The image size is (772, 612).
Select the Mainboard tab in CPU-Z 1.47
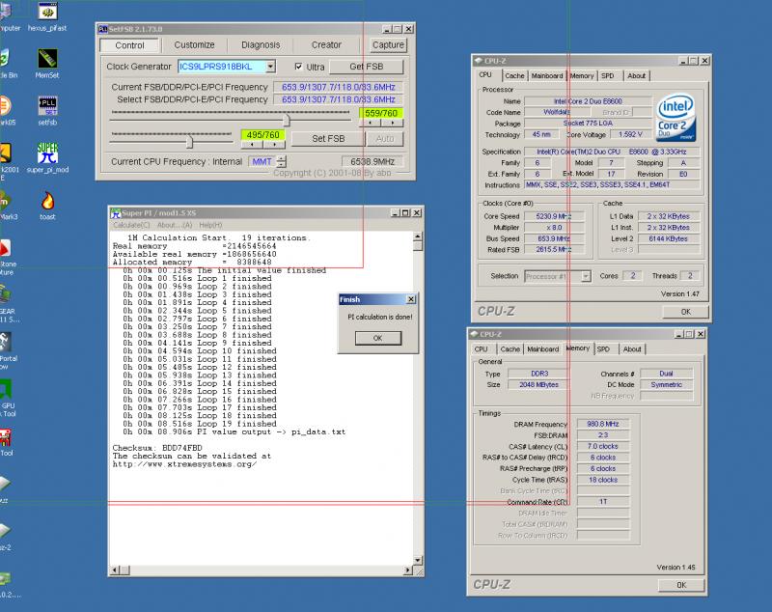click(547, 76)
